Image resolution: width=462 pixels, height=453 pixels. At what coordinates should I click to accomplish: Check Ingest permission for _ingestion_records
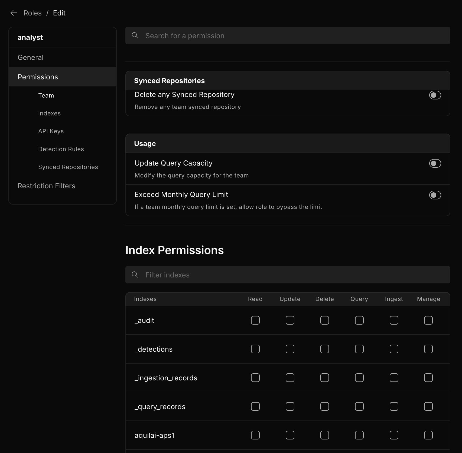tap(394, 378)
